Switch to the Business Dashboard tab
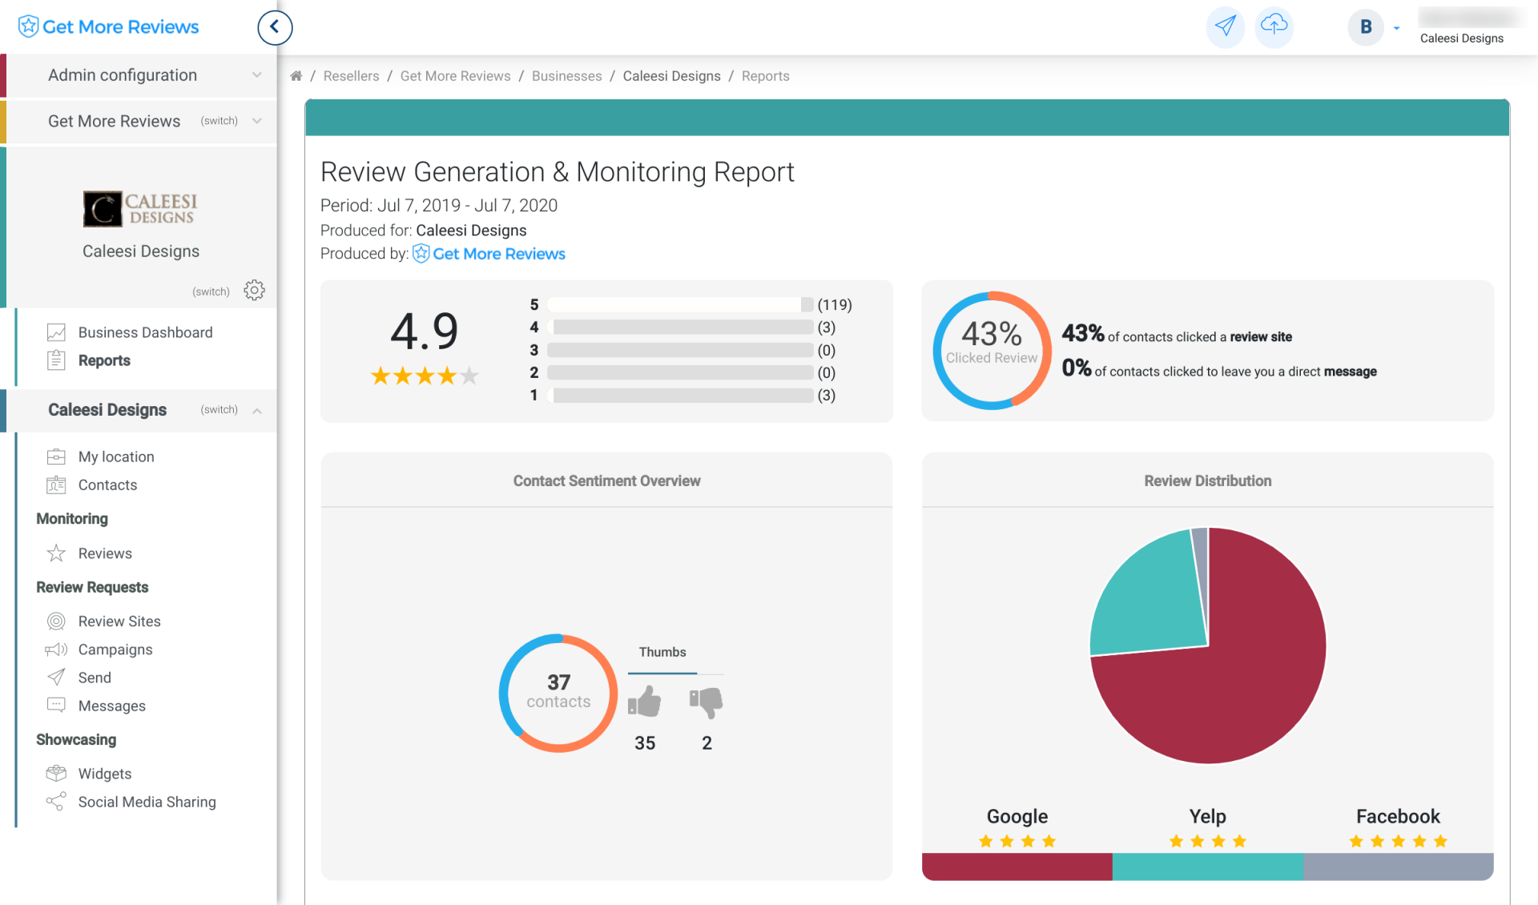Screen dimensions: 1538x905 coord(145,332)
